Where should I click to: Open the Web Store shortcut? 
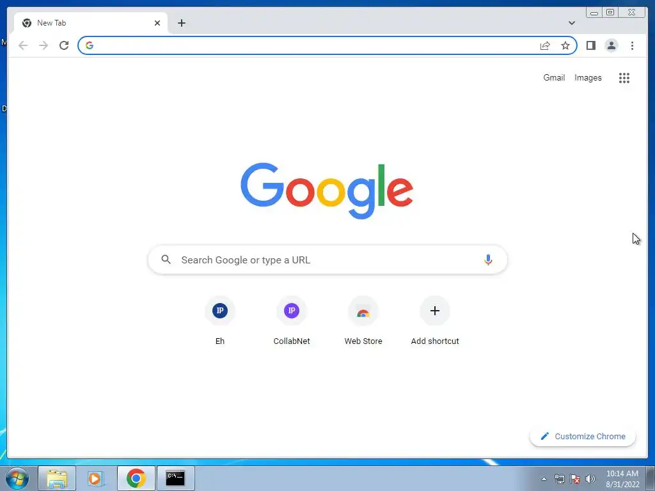[x=363, y=321]
